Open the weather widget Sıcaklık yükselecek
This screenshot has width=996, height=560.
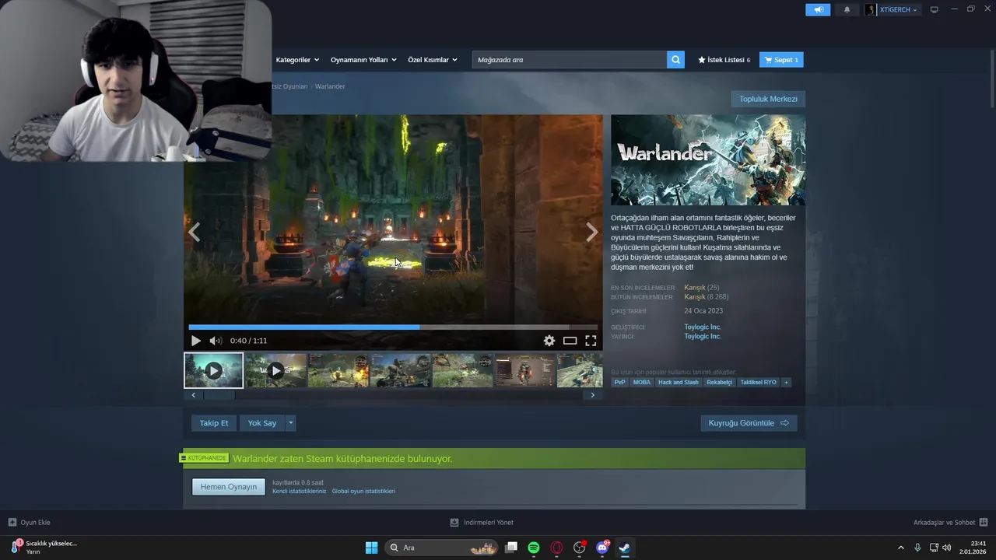coord(44,548)
